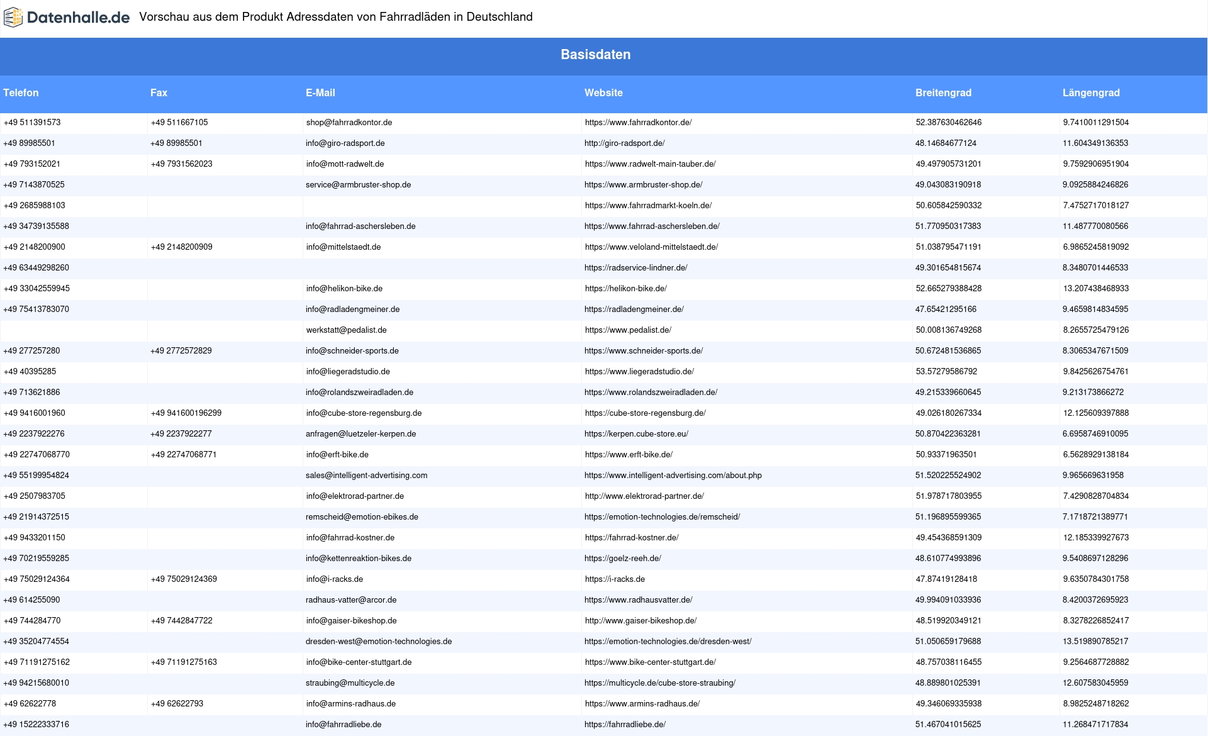Image resolution: width=1208 pixels, height=736 pixels.
Task: Click the Fax column header
Action: (159, 93)
